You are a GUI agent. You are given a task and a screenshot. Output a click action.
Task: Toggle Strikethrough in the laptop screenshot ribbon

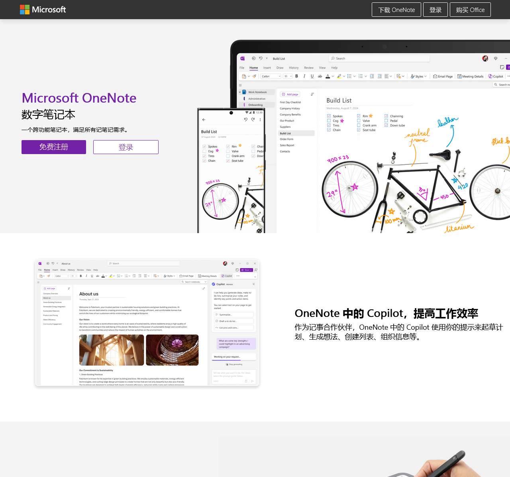[x=320, y=76]
